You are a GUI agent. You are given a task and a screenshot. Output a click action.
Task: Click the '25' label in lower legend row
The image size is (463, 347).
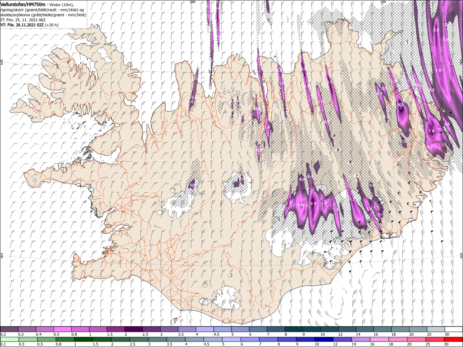(x=428, y=345)
